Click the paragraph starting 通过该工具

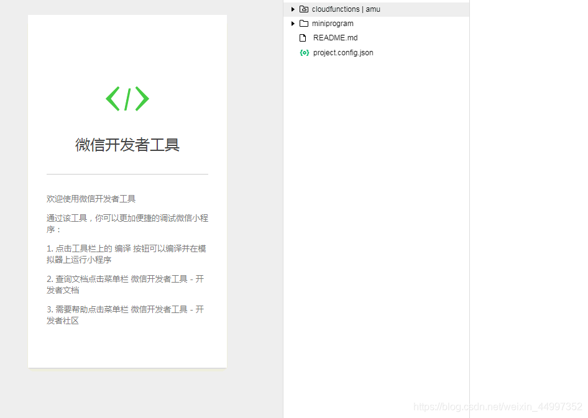coord(127,224)
